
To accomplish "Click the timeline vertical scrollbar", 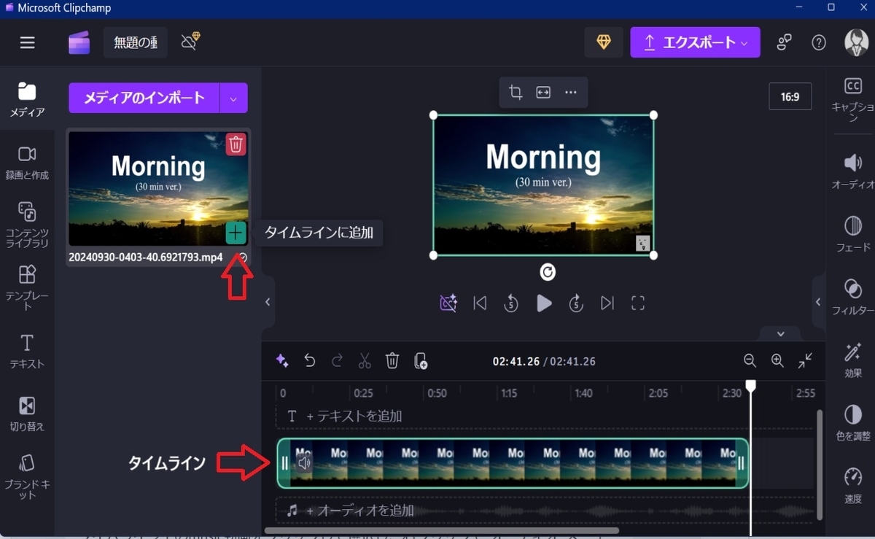I will (x=820, y=464).
